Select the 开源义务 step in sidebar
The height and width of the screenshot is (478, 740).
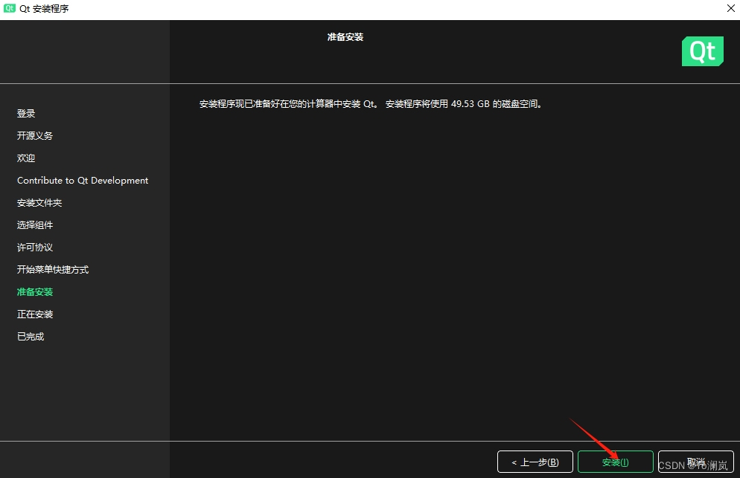35,136
